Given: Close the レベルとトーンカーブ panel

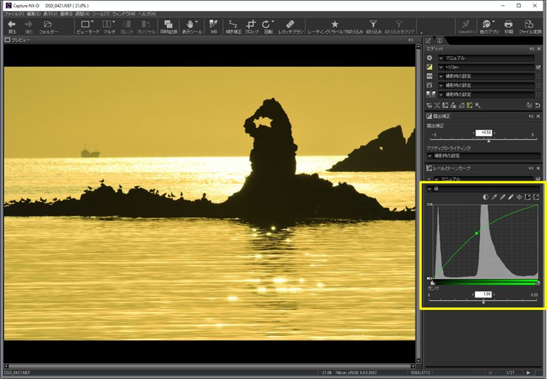Looking at the screenshot, I should (539, 168).
